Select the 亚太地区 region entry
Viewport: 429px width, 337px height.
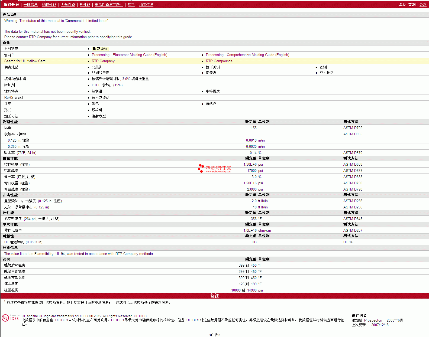[327, 73]
